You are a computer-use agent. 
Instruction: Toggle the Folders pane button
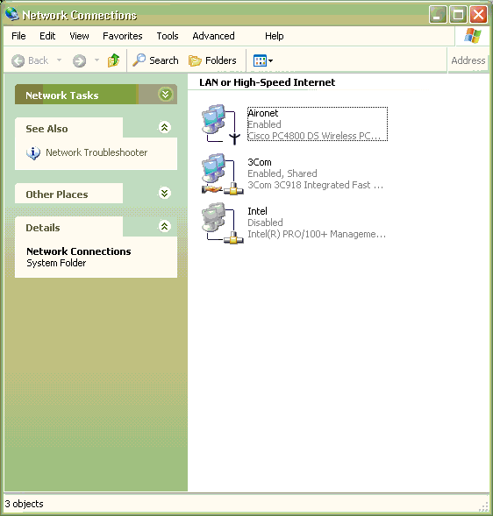212,60
